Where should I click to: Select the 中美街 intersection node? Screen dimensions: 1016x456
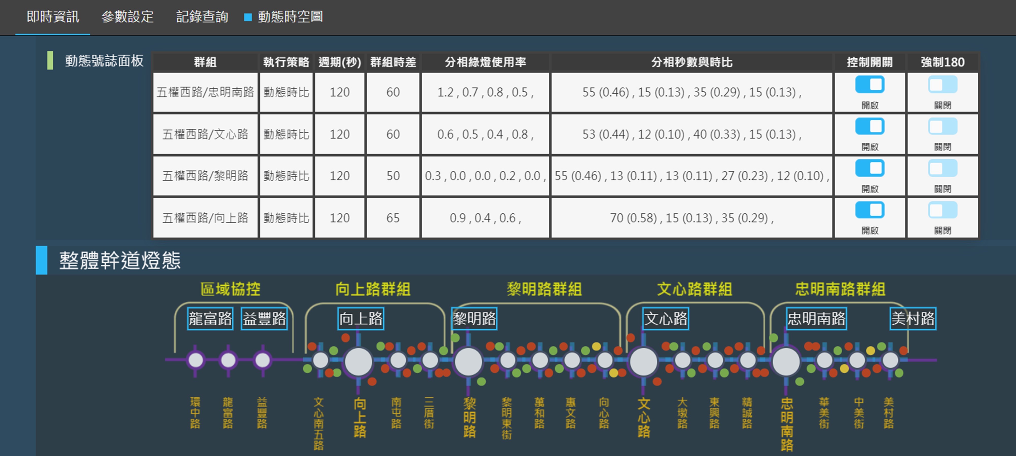pyautogui.click(x=857, y=360)
